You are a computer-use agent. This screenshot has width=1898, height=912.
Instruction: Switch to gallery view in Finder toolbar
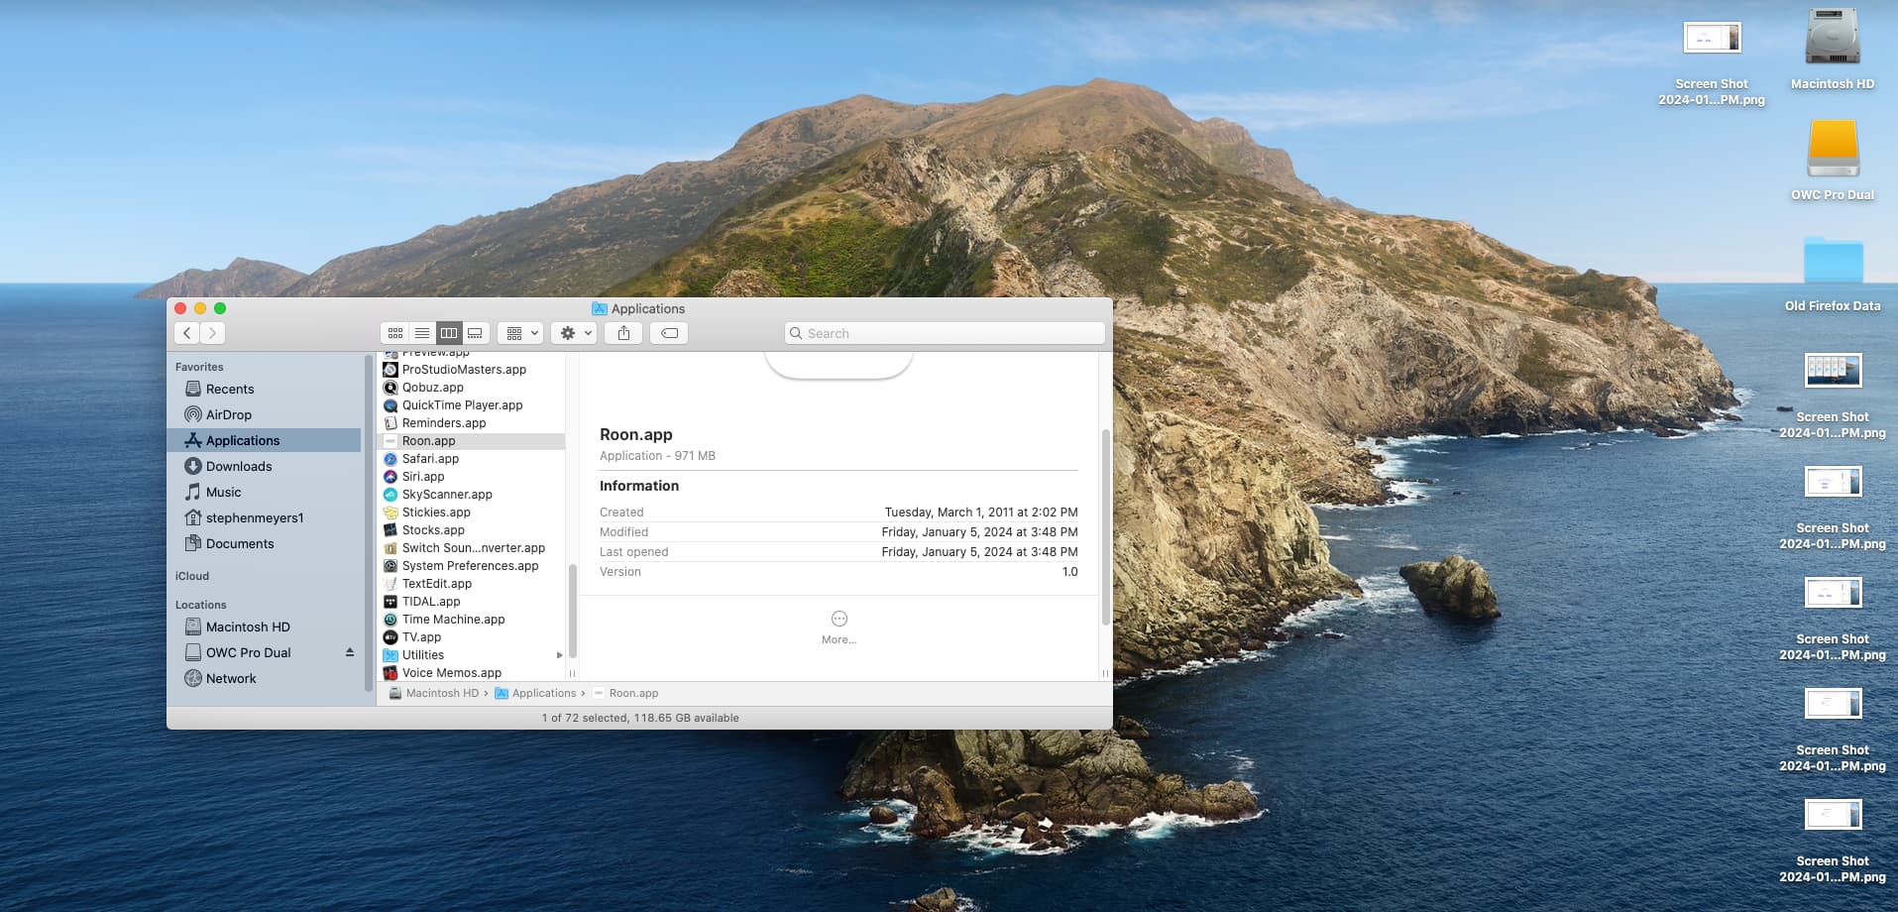pos(476,333)
